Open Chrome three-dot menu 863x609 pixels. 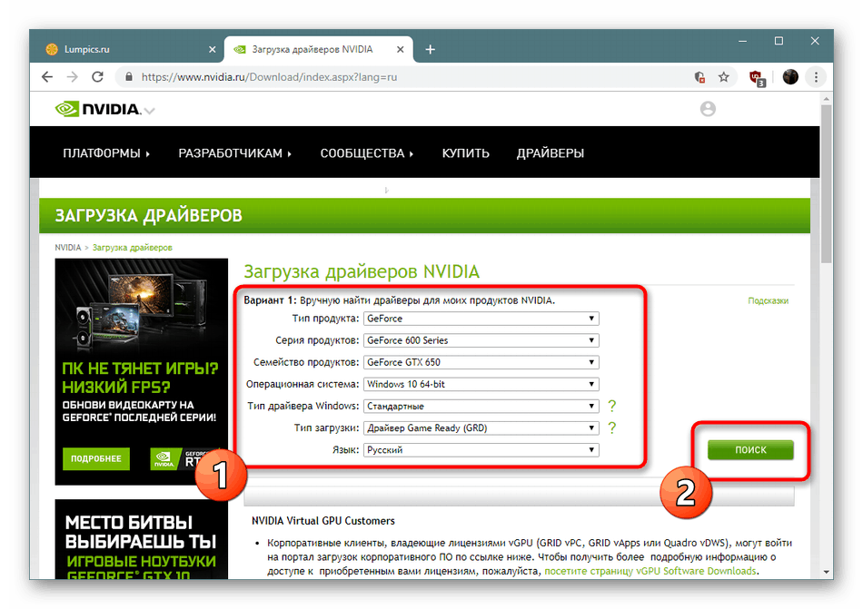coord(817,77)
